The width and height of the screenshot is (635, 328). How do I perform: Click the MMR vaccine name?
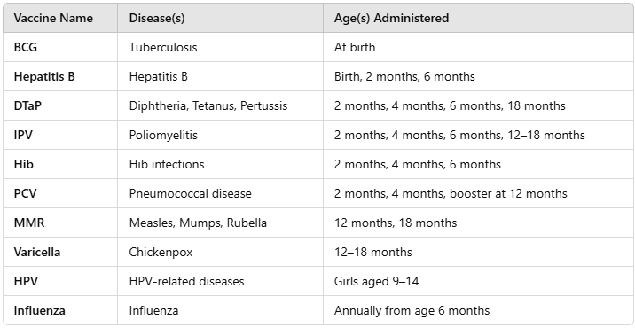[x=29, y=223]
